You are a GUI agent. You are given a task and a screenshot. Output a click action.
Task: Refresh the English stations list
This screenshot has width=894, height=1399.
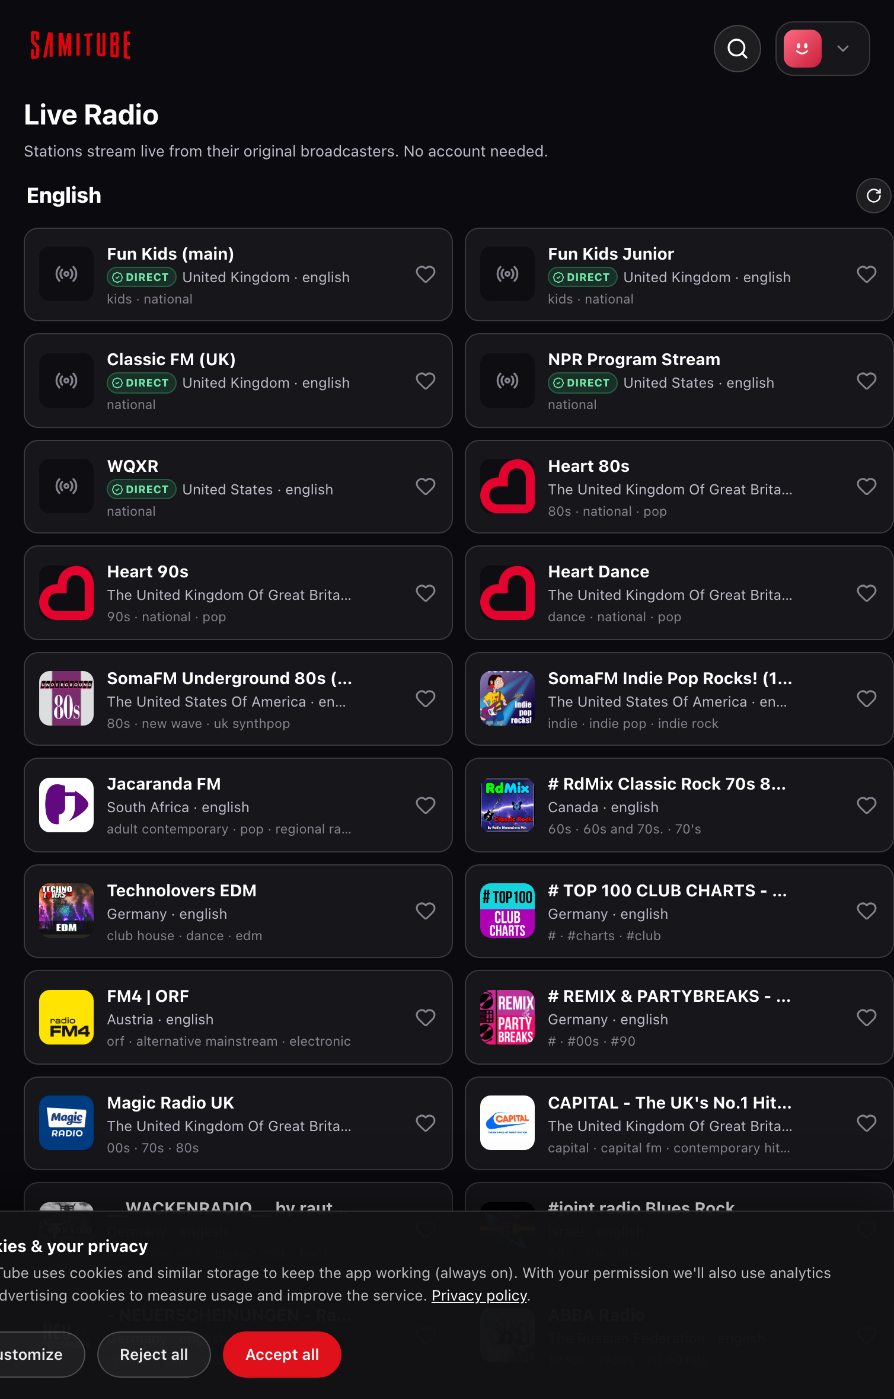(x=874, y=196)
